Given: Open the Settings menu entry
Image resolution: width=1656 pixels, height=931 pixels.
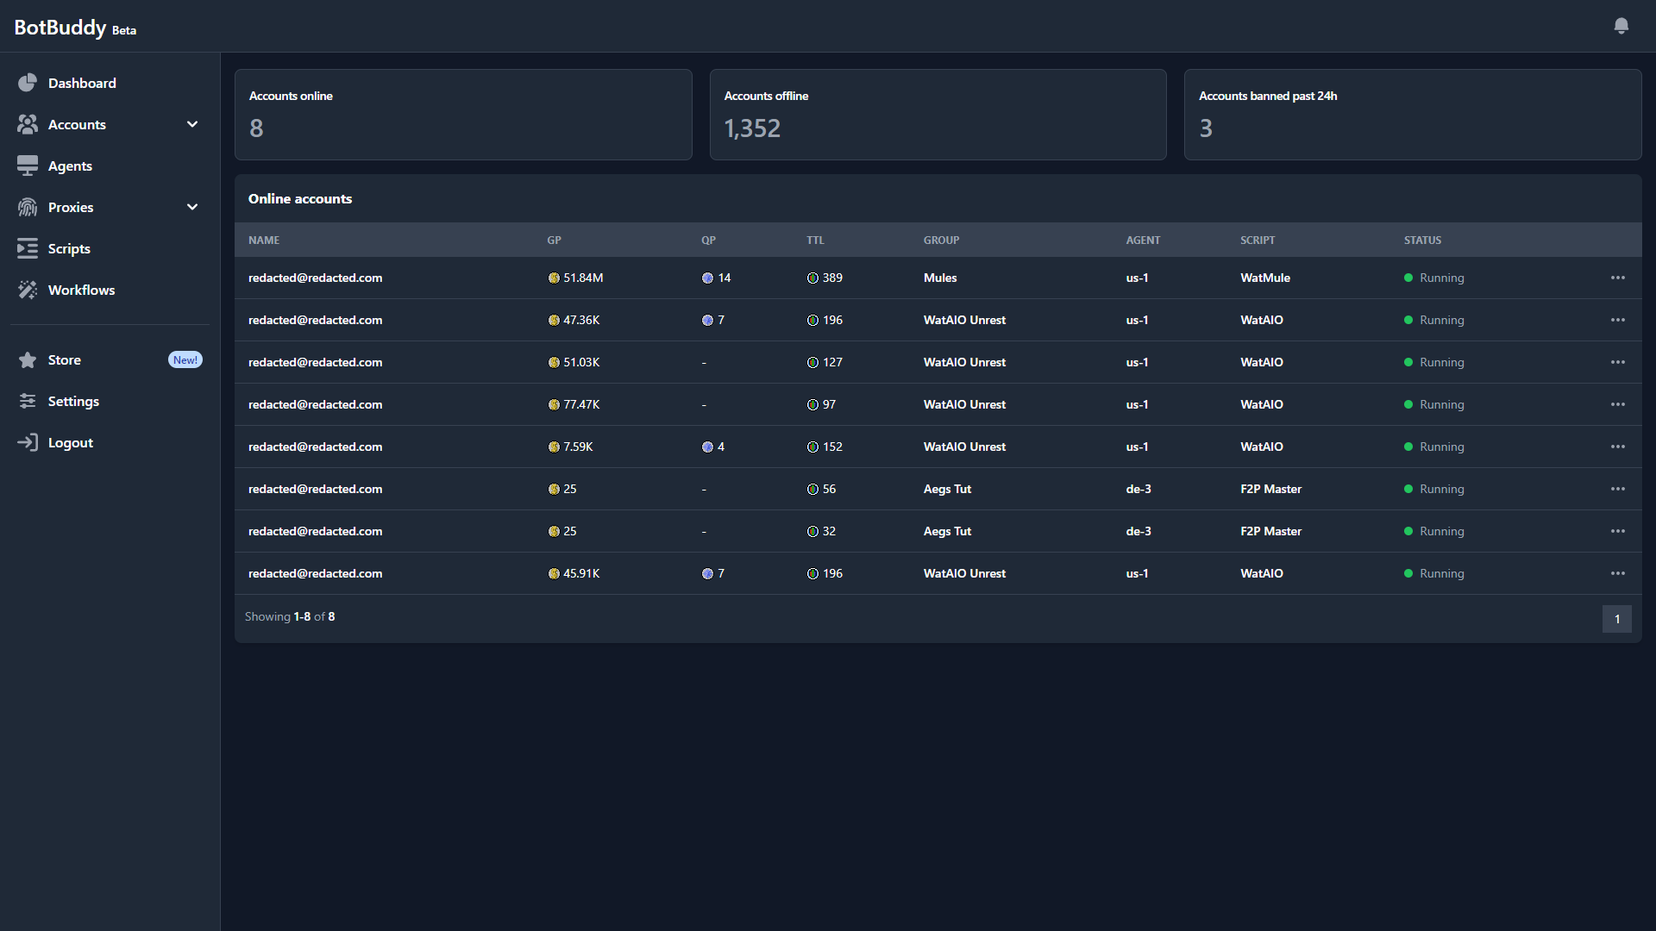Looking at the screenshot, I should [x=74, y=401].
